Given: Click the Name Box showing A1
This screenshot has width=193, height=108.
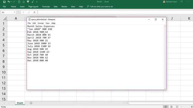Looking at the screenshot, I should tap(7, 12).
